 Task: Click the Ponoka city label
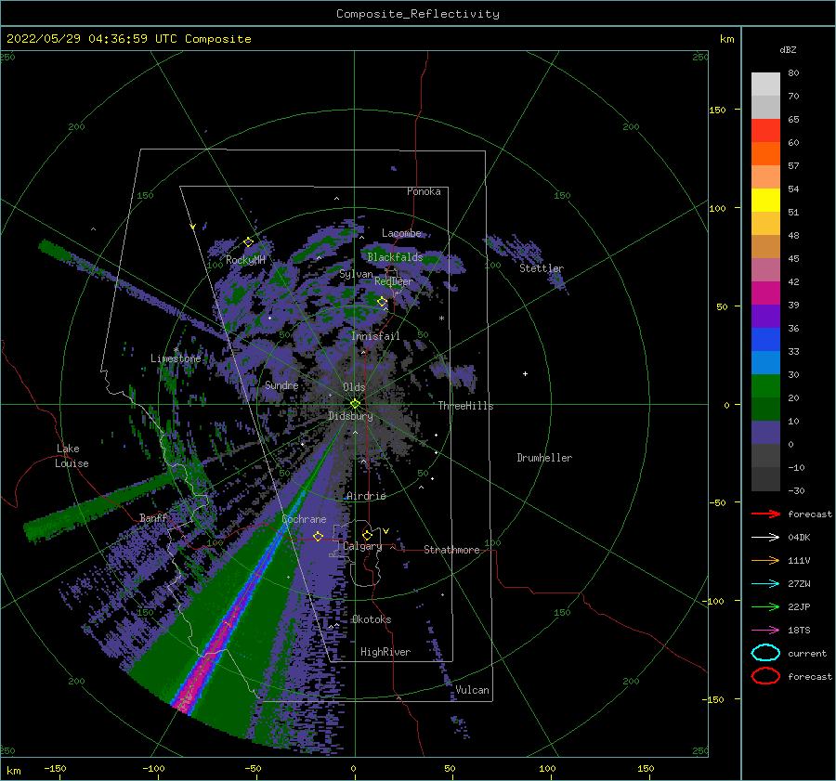[x=424, y=191]
